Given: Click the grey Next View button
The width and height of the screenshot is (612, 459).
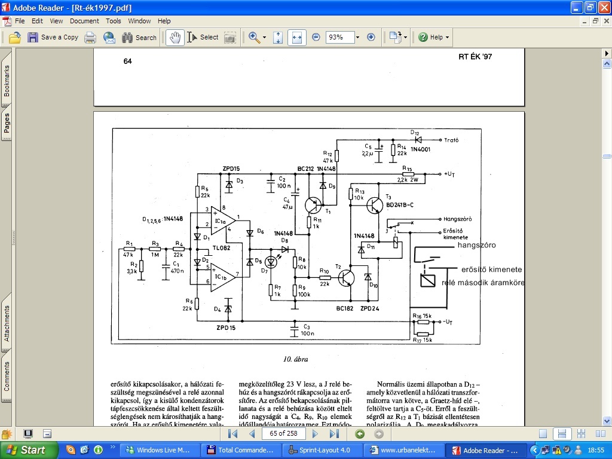Looking at the screenshot, I should [378, 434].
